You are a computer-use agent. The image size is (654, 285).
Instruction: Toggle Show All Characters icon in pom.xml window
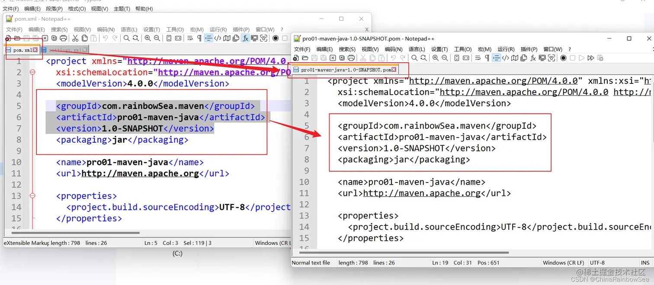pyautogui.click(x=199, y=38)
